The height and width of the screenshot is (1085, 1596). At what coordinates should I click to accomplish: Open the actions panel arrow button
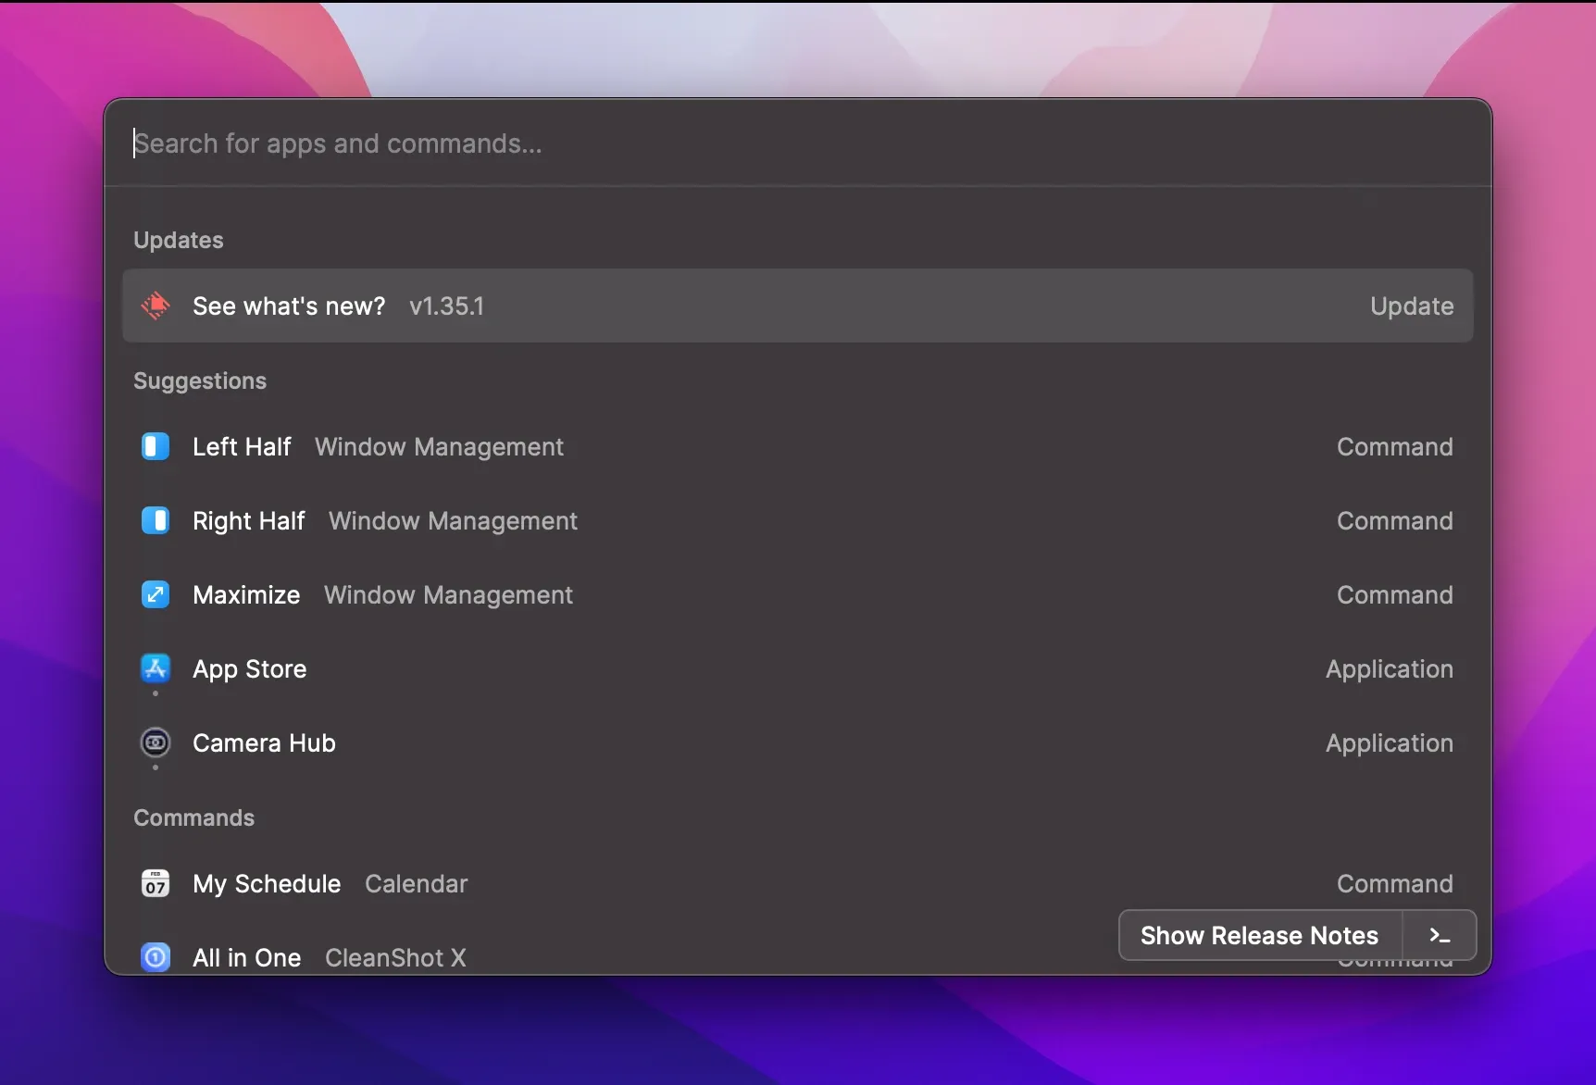point(1439,936)
